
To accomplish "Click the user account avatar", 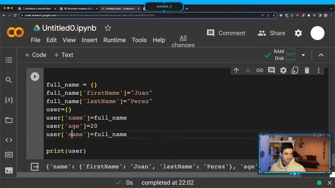I will click(317, 33).
